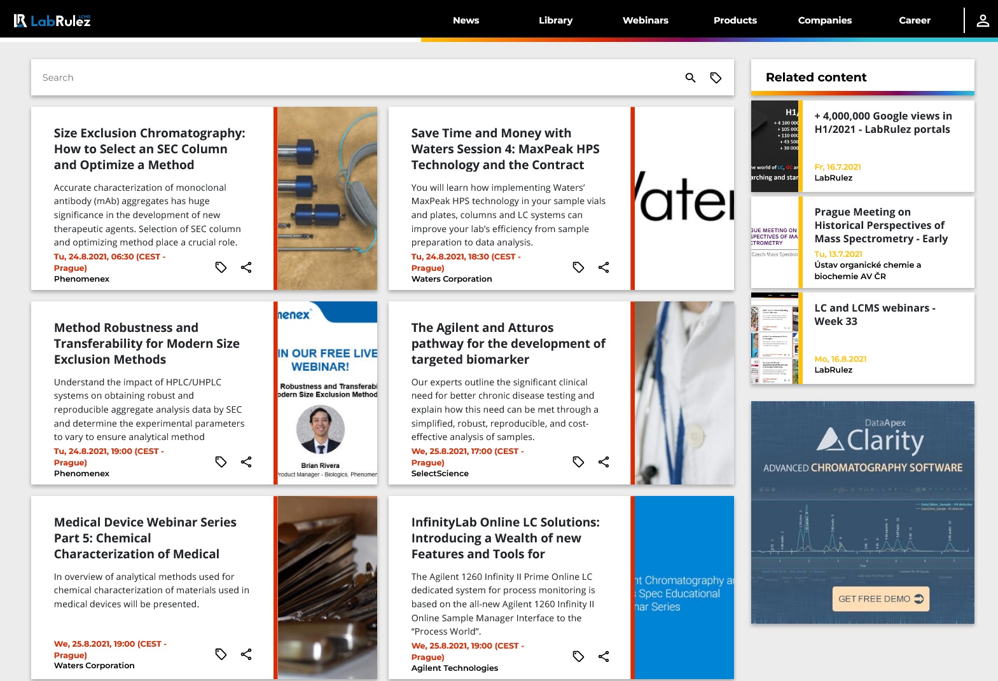
Task: Click the Brian Rivera webinar thumbnail
Action: (328, 393)
